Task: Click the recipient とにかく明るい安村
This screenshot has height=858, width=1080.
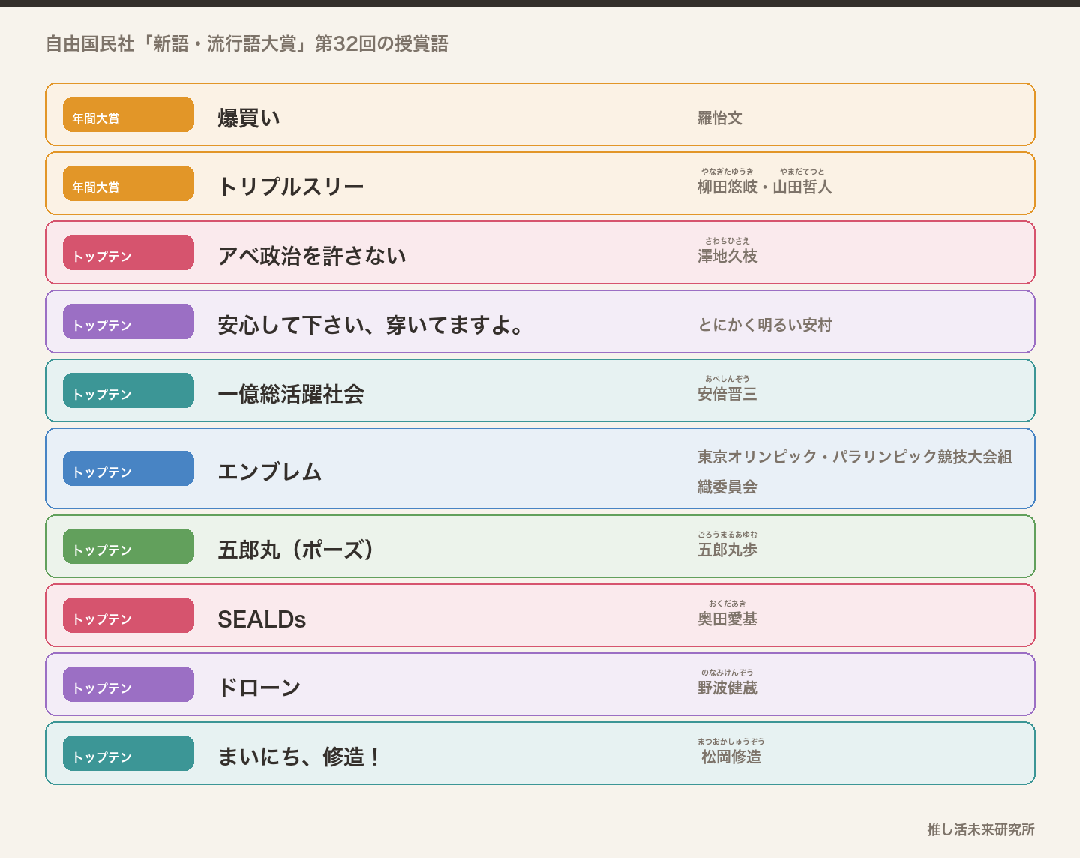Action: coord(765,325)
